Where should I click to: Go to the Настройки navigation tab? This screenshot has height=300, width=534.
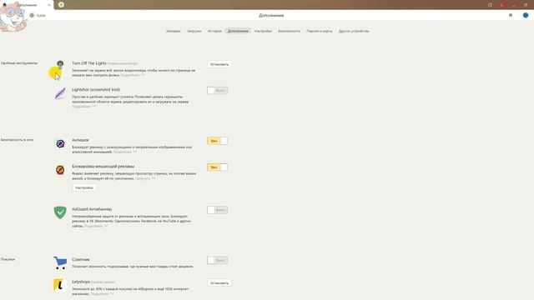263,31
